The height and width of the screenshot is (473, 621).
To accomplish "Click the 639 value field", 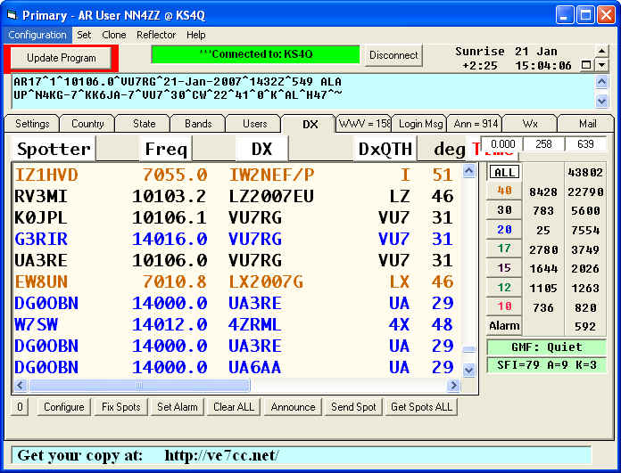I will tap(585, 144).
